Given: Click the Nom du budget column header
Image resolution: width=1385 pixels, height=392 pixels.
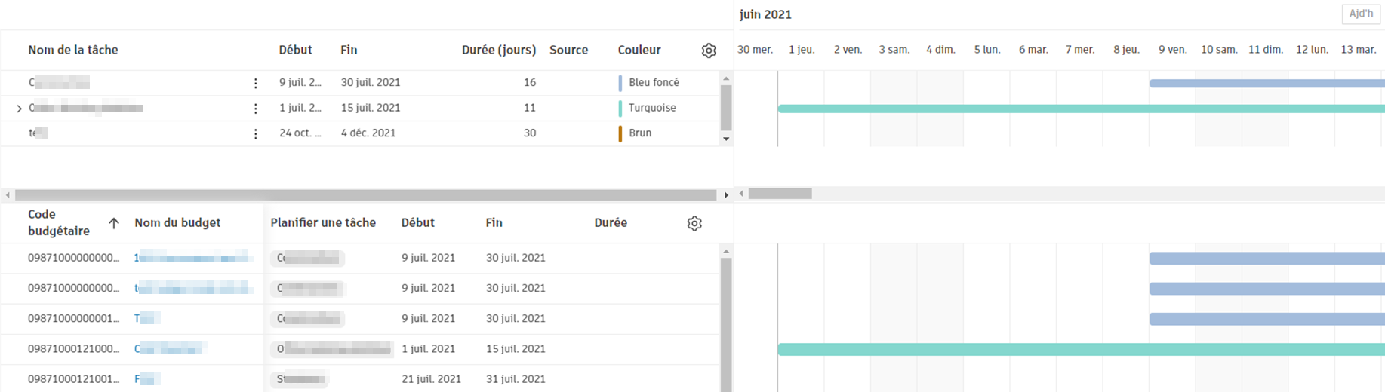Looking at the screenshot, I should coord(177,222).
